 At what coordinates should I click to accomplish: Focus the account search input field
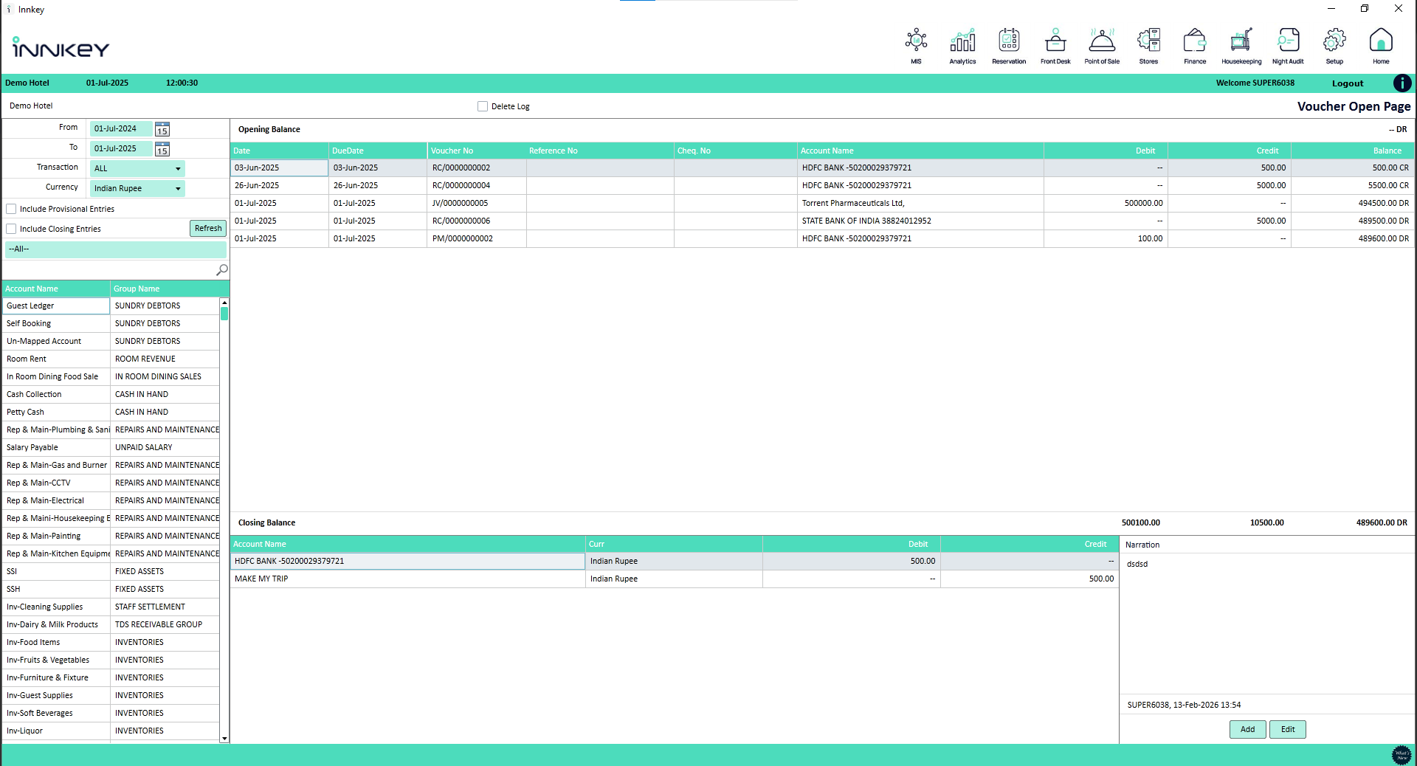[x=109, y=270]
